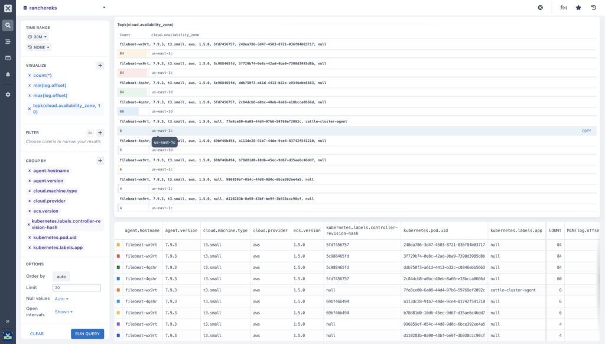Remove the count(*) visualization
This screenshot has width=605, height=344.
coord(30,76)
